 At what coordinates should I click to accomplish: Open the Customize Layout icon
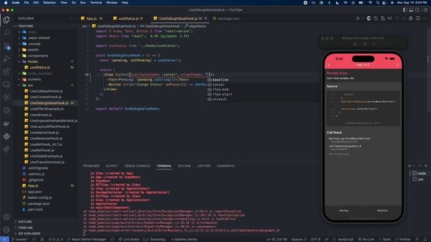coord(425,10)
